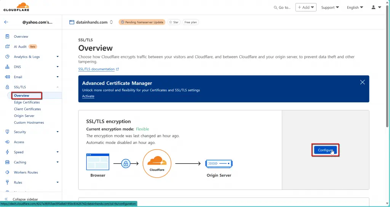Click the star icon in Star button

[x=171, y=22]
